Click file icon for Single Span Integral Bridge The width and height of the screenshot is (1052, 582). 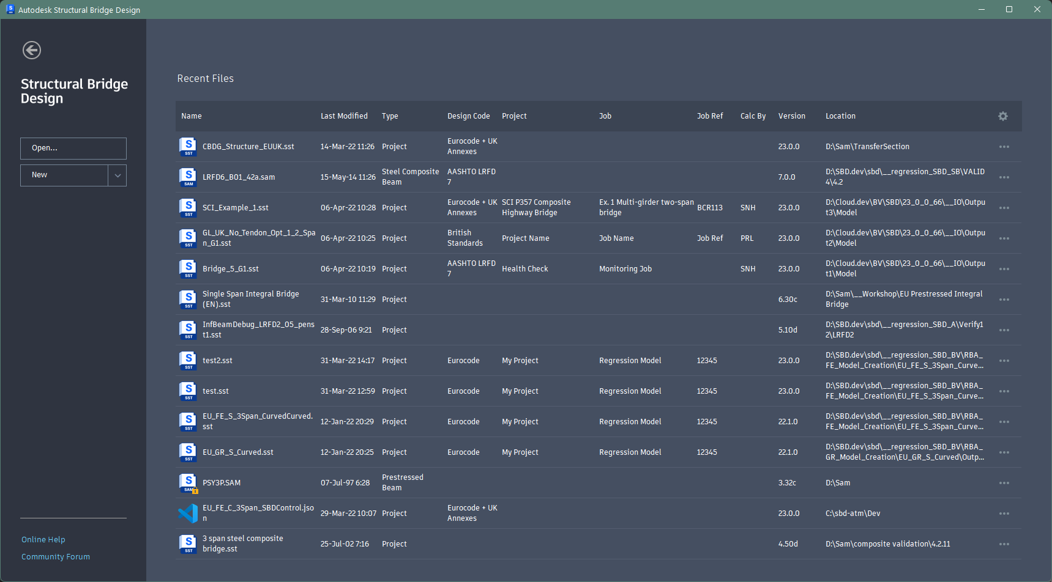pos(188,300)
